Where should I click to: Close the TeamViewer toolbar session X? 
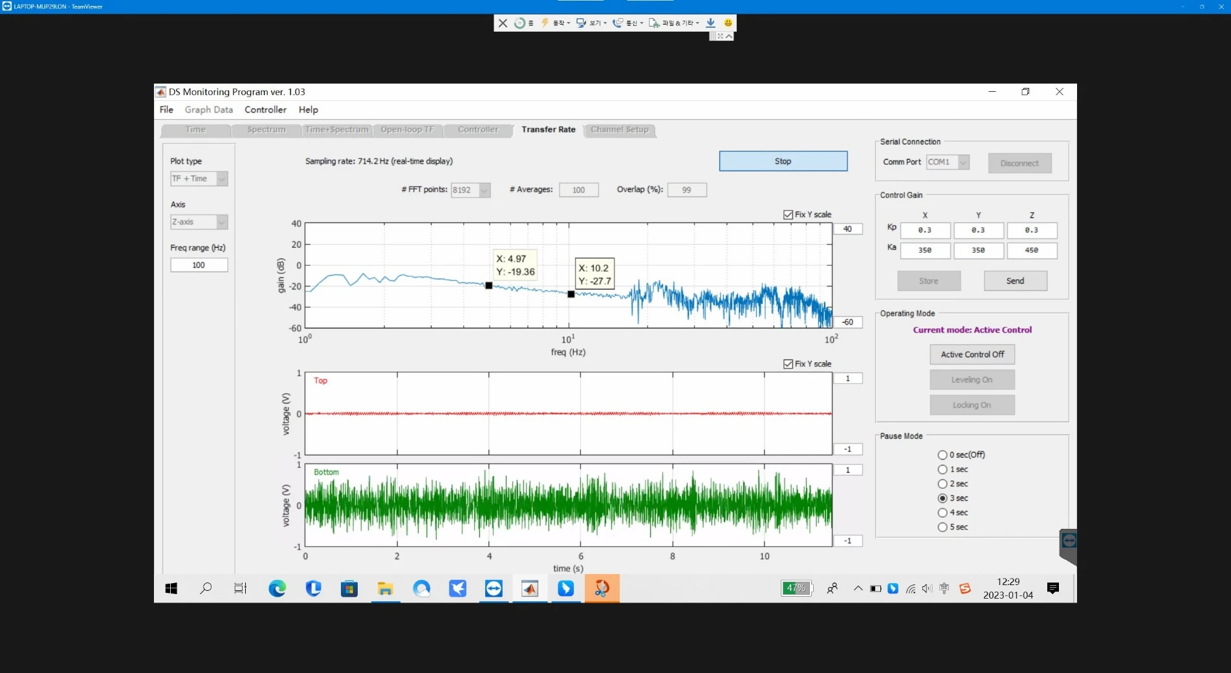(503, 23)
